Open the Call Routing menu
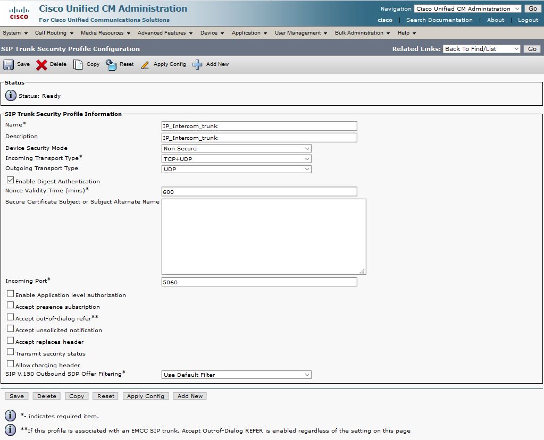 pos(53,33)
